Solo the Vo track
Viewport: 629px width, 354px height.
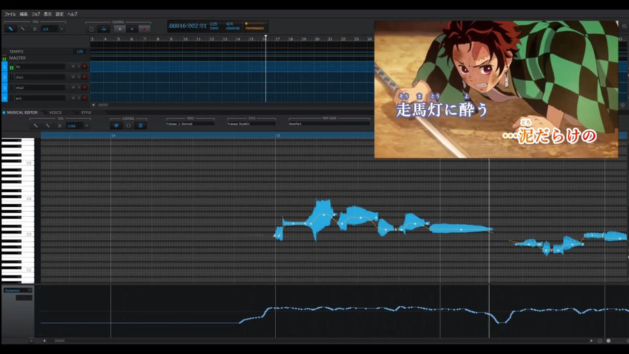point(79,67)
